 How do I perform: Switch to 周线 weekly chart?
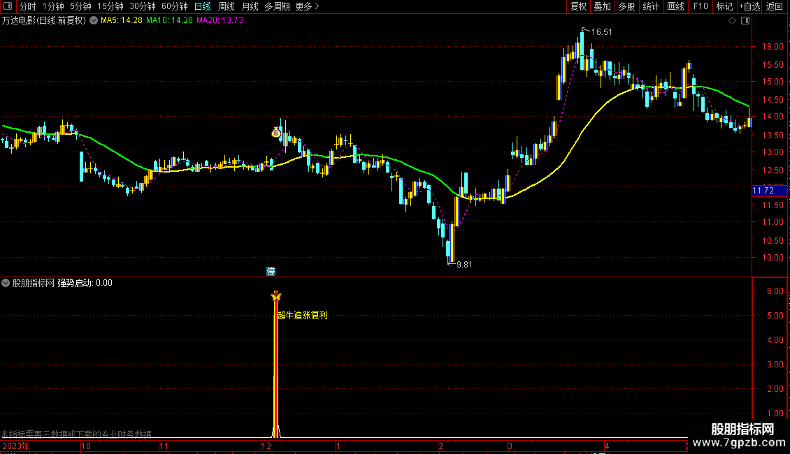pyautogui.click(x=227, y=6)
